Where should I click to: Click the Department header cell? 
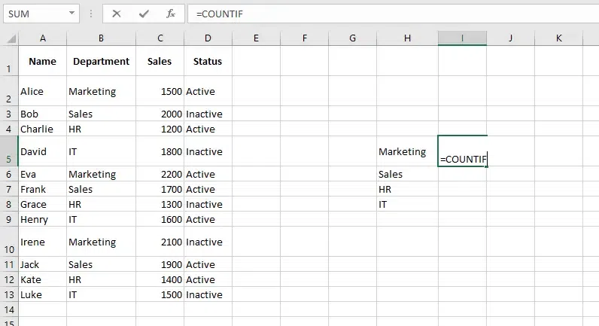(x=101, y=61)
